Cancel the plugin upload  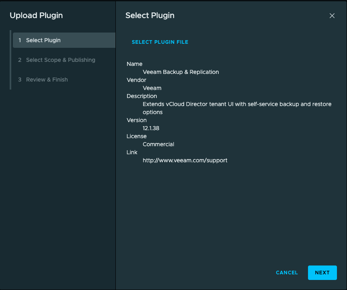click(x=287, y=273)
